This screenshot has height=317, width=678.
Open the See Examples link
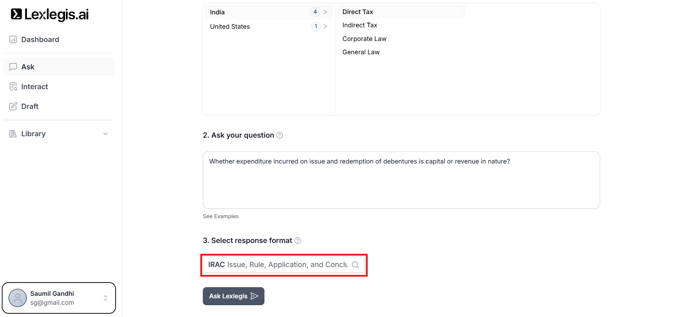[x=220, y=216]
